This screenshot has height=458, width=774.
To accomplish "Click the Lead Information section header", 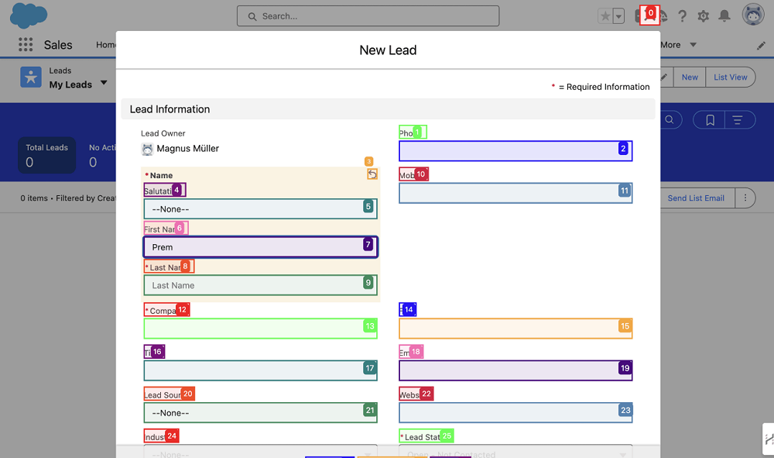I will (x=388, y=108).
